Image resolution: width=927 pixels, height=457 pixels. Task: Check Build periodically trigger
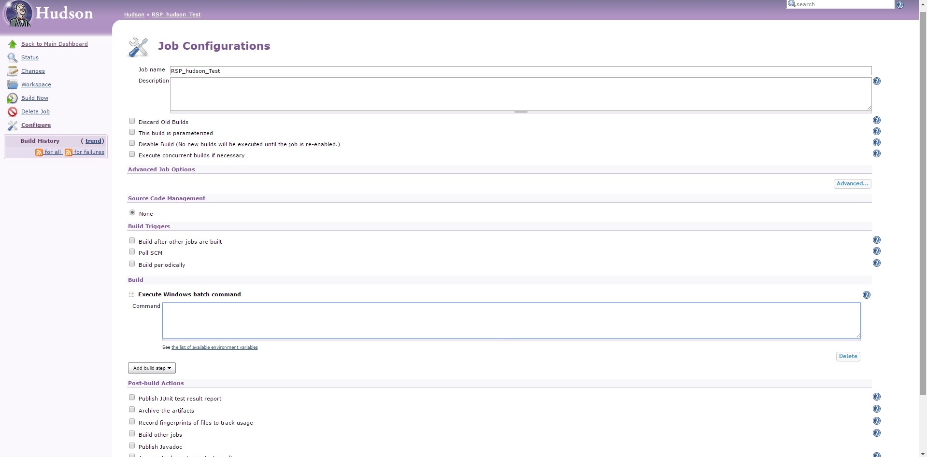tap(132, 264)
